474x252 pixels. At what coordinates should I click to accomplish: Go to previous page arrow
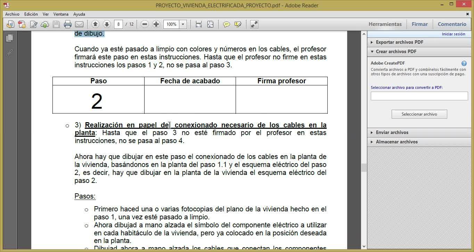tap(95, 24)
